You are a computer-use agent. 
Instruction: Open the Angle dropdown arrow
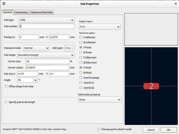pos(36,80)
